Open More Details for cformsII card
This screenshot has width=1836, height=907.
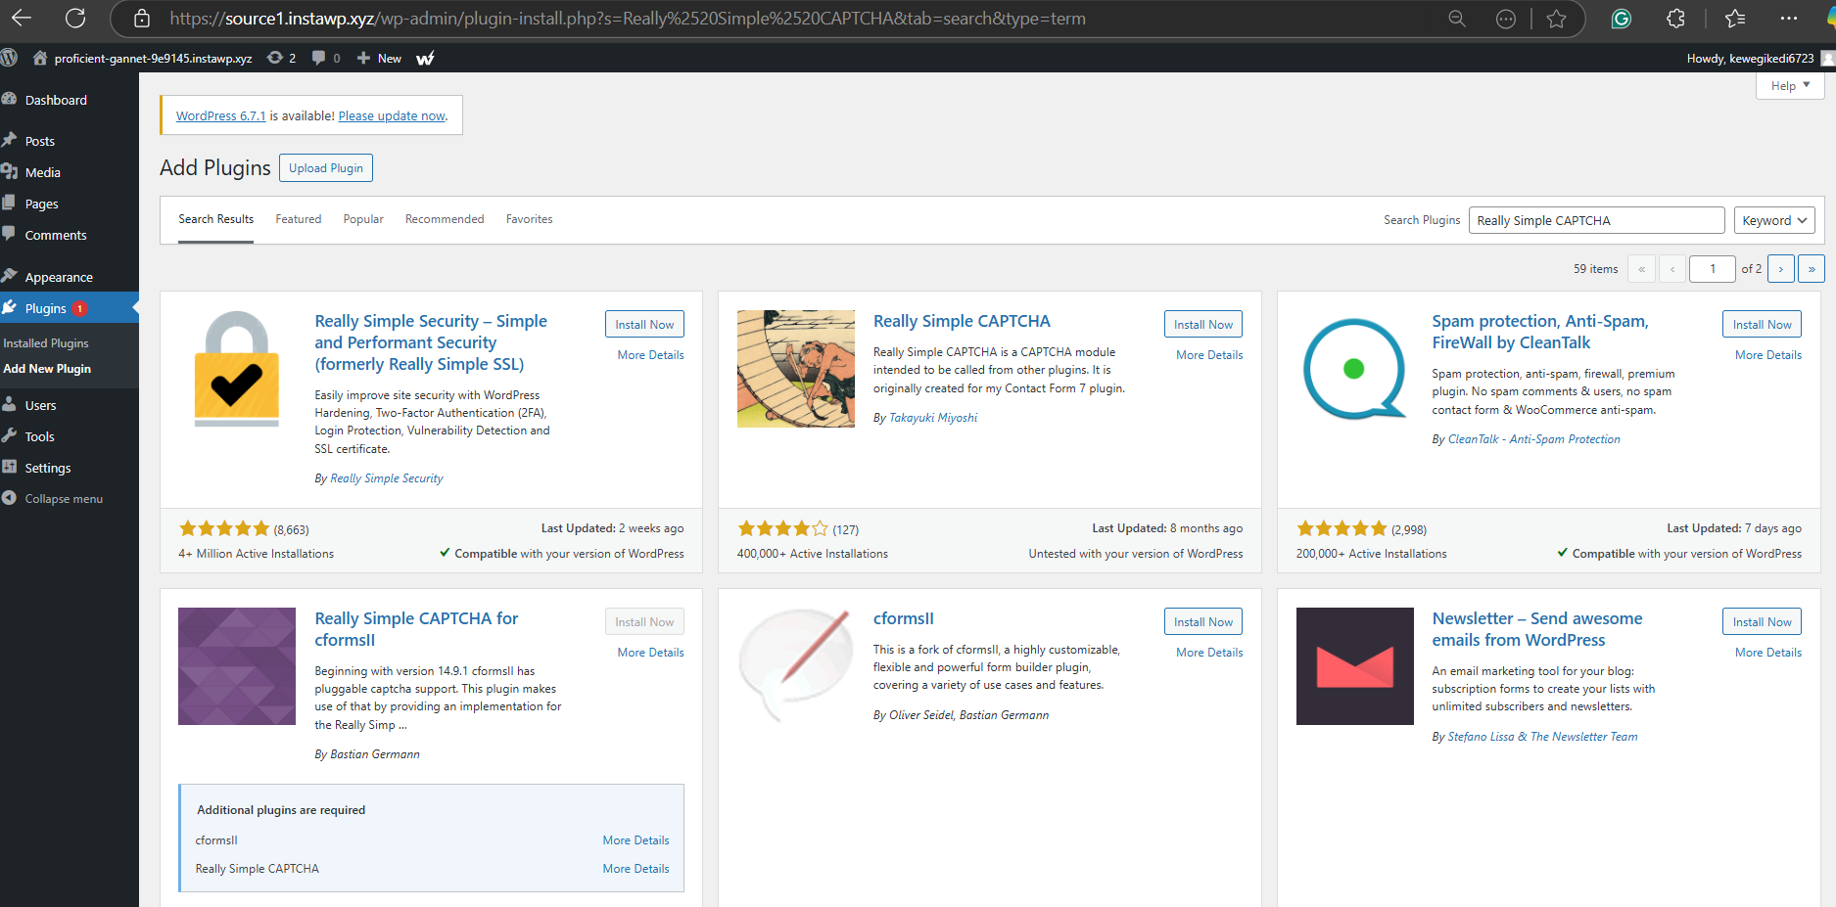tap(1209, 653)
